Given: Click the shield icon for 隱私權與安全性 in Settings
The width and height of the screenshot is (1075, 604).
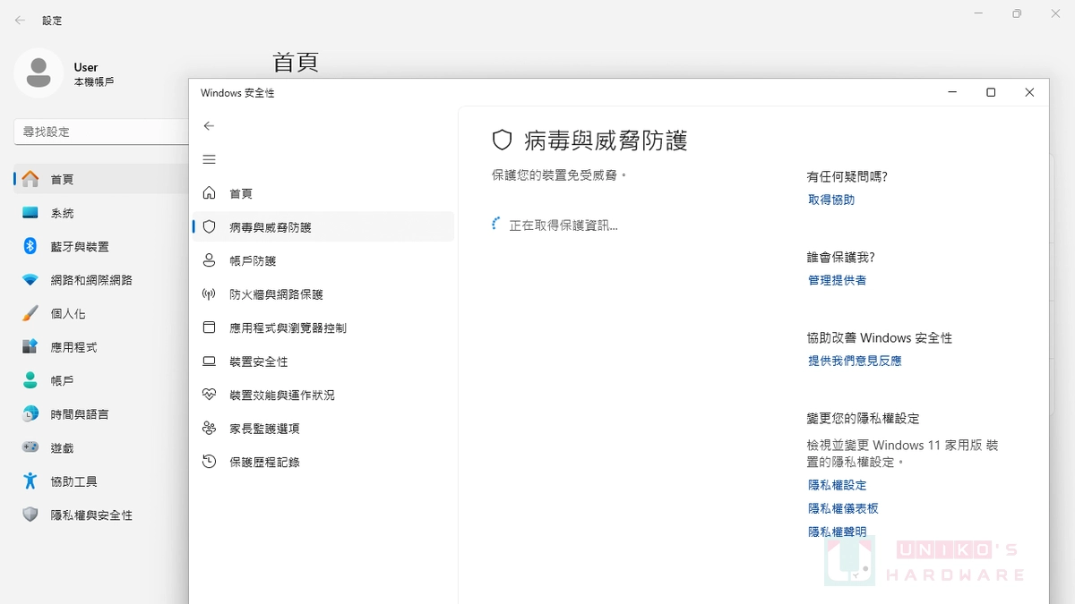Looking at the screenshot, I should pos(30,515).
